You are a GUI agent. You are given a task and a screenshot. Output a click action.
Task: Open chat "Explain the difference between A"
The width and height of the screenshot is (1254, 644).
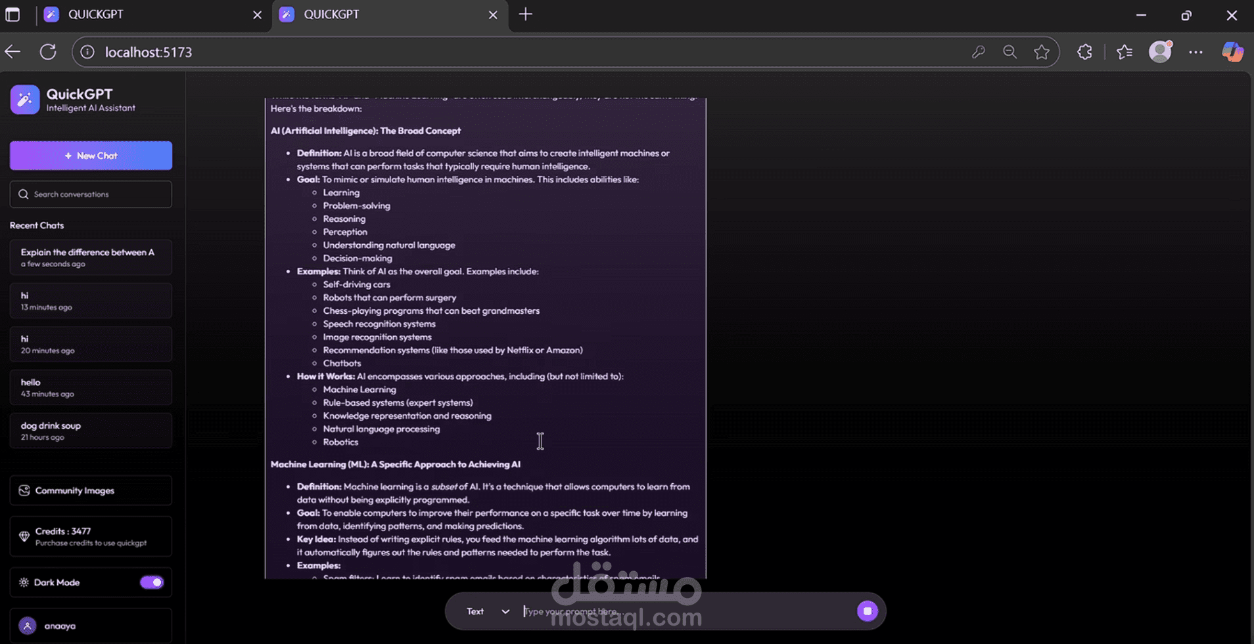coord(91,257)
